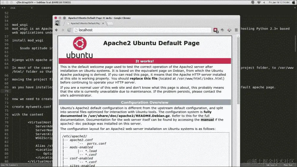Viewport: 297px width, 167px height.
Task: Click 'create mytweets.conf' line in Sublime
Action: pyautogui.click(x=32, y=107)
